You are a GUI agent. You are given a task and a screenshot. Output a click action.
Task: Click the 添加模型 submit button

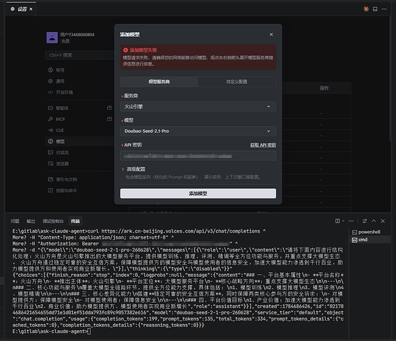click(x=198, y=194)
